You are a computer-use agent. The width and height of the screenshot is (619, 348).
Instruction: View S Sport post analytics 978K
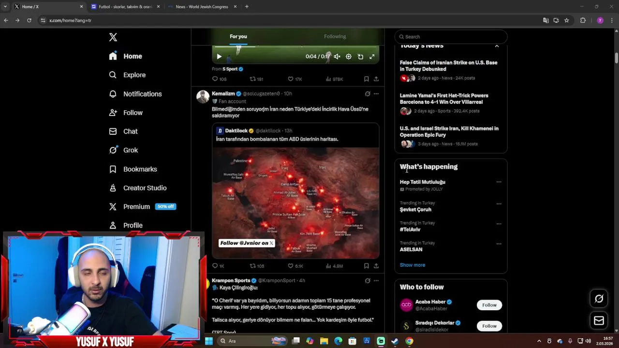(x=334, y=79)
